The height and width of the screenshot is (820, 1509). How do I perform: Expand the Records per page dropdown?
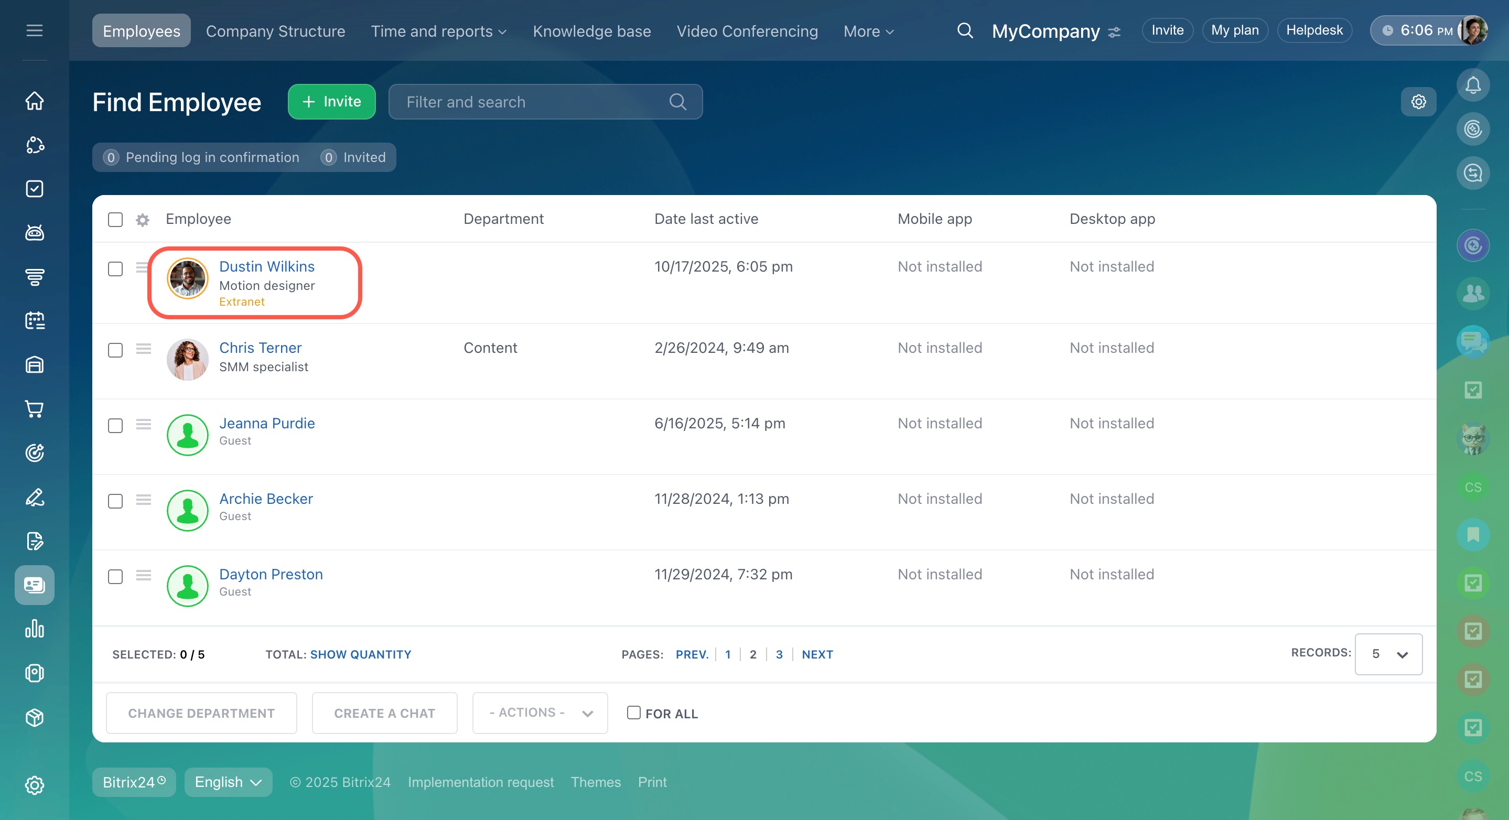(x=1388, y=654)
